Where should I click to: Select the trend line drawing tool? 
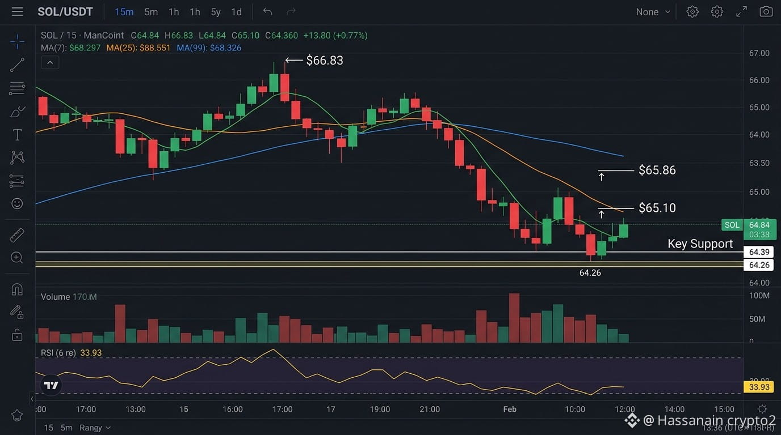(17, 65)
